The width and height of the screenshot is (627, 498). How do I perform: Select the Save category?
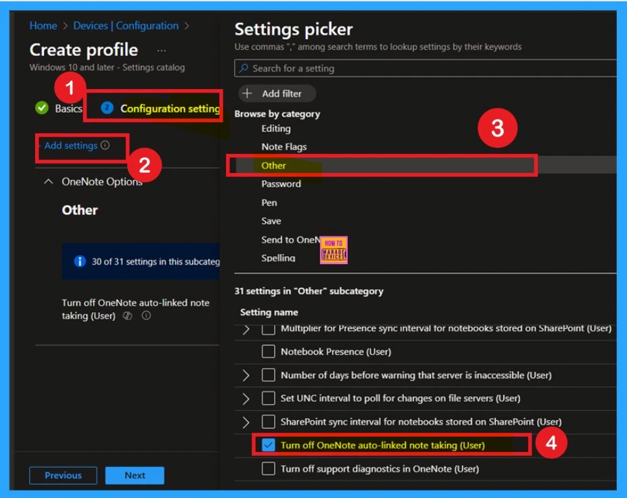[x=271, y=221]
